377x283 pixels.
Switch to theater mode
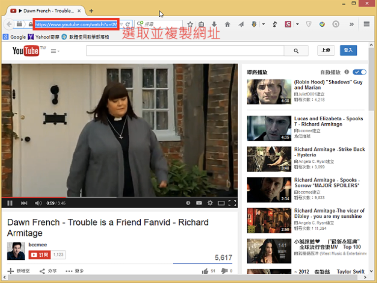[x=221, y=203]
